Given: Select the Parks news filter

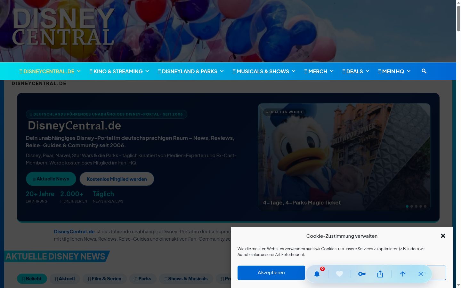Looking at the screenshot, I should [143, 279].
